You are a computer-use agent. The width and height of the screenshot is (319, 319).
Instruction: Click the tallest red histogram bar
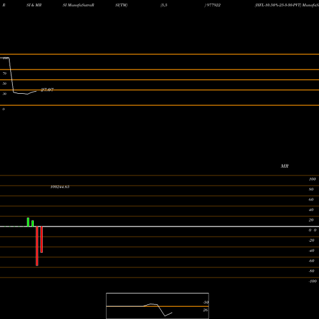click(37, 246)
